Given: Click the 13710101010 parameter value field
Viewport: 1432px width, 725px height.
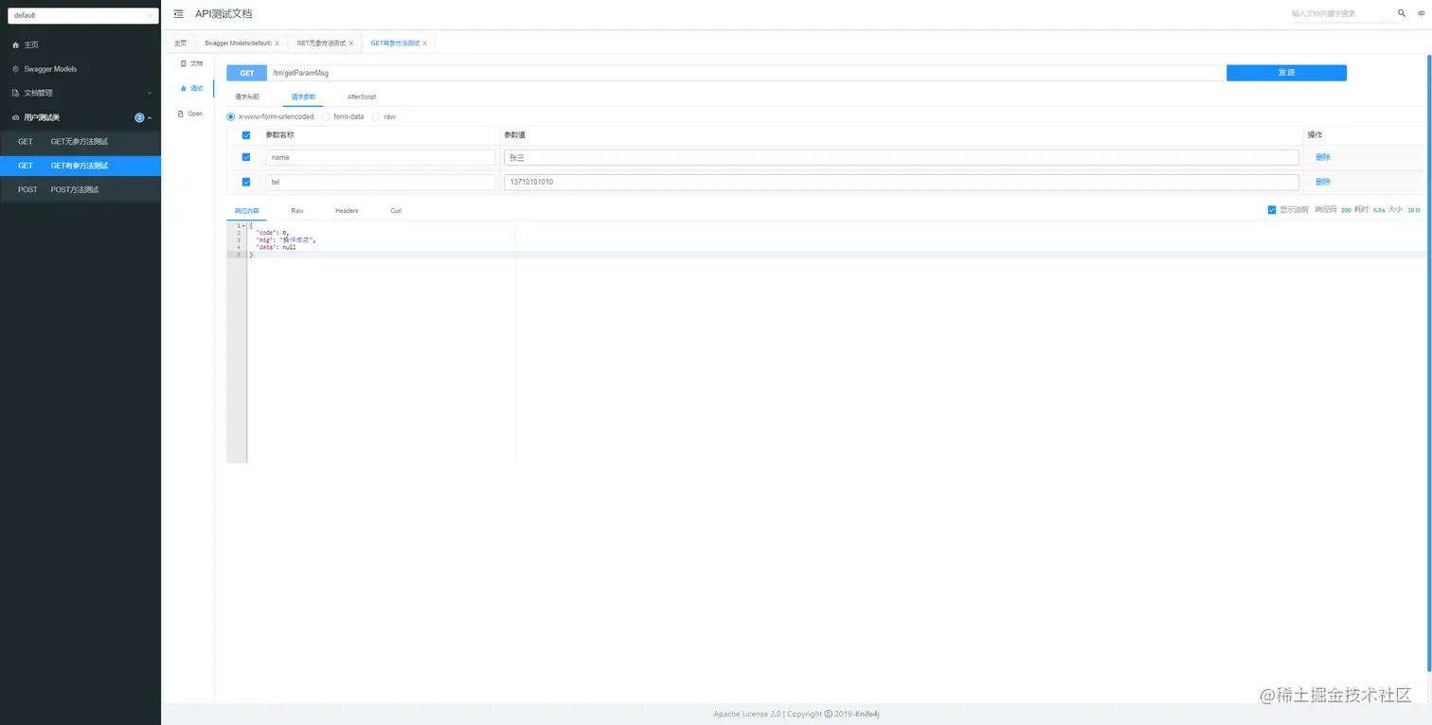Looking at the screenshot, I should 902,182.
